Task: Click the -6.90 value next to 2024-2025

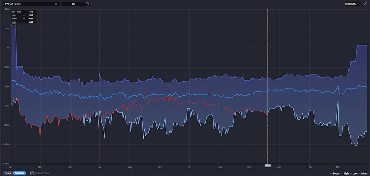Action: click(31, 12)
